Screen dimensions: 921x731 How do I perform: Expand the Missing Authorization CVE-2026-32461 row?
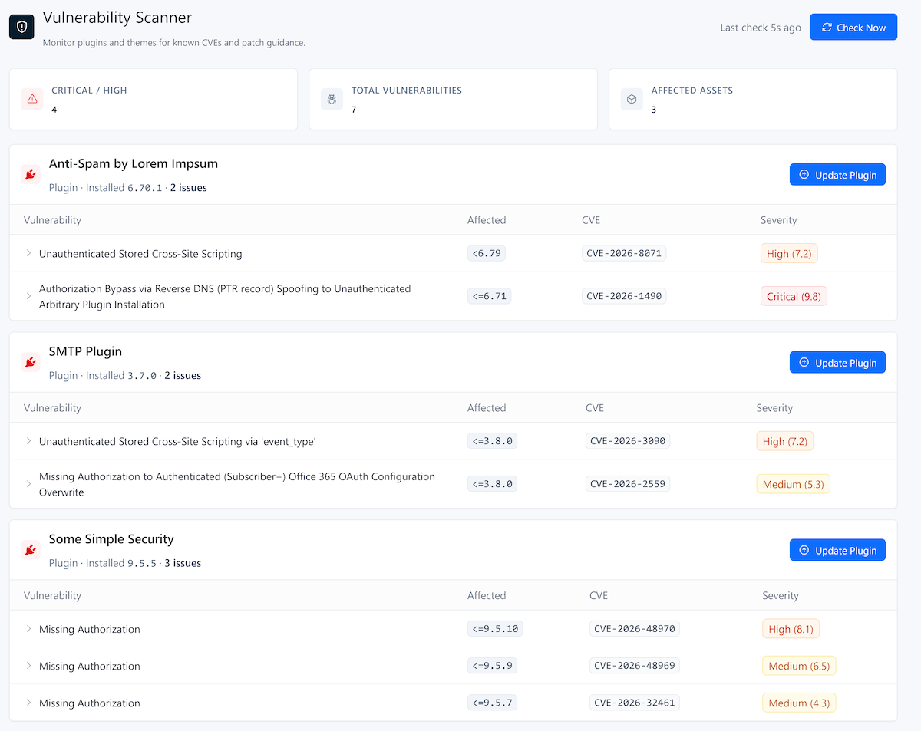tap(28, 703)
